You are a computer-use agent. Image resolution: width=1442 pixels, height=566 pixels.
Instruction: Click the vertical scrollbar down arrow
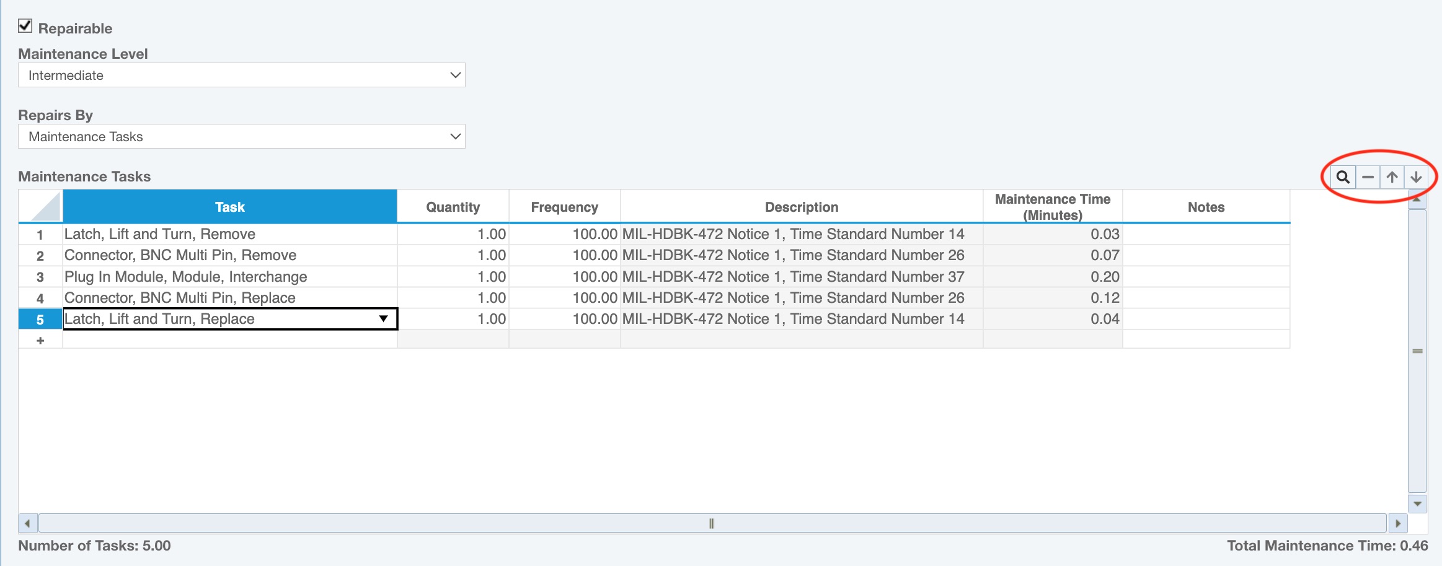(1417, 503)
